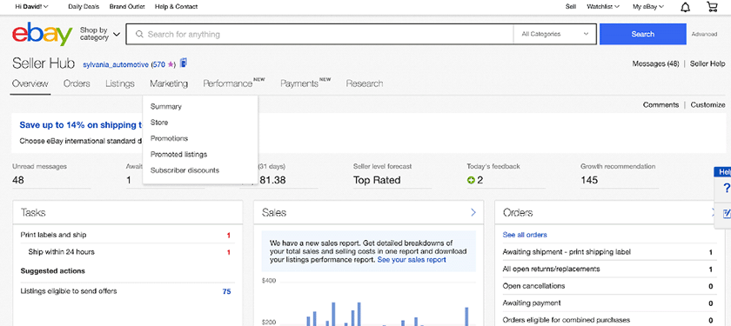Expand the My eBay dropdown
This screenshot has height=326, width=731.
[648, 7]
